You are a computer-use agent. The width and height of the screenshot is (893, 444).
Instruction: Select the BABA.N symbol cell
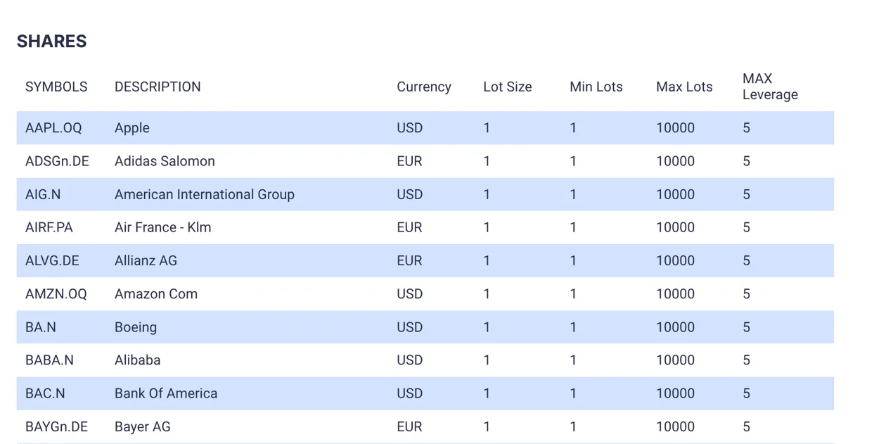click(49, 360)
